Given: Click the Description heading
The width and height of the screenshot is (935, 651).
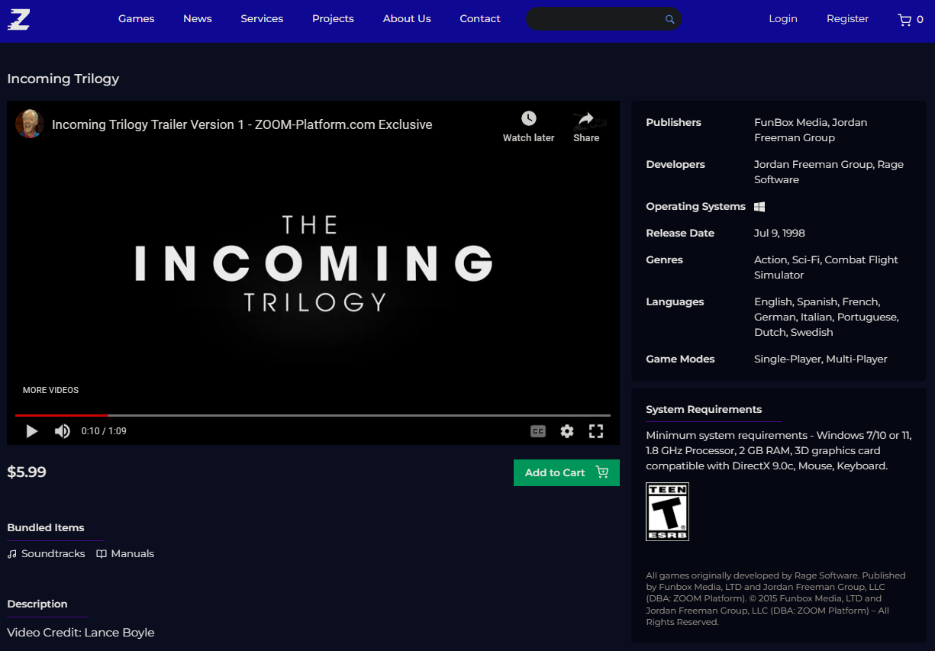Looking at the screenshot, I should click(x=37, y=604).
